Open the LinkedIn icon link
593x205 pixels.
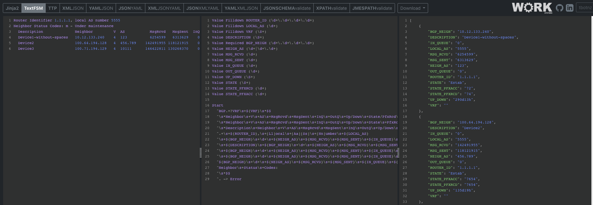pyautogui.click(x=570, y=8)
